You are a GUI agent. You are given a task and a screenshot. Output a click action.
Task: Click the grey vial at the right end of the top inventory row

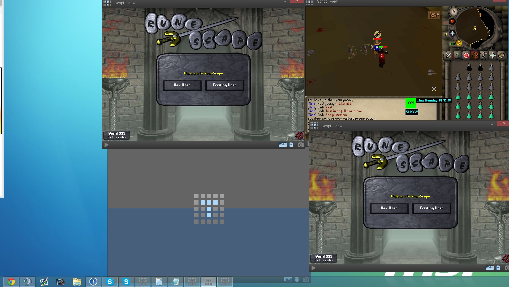tap(491, 67)
